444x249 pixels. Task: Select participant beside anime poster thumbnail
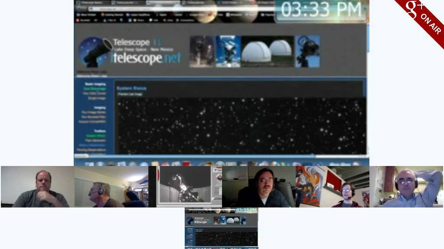[333, 187]
